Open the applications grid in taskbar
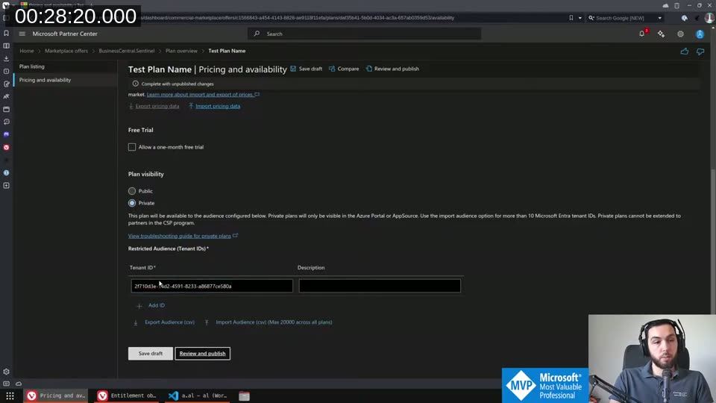 tap(10, 396)
